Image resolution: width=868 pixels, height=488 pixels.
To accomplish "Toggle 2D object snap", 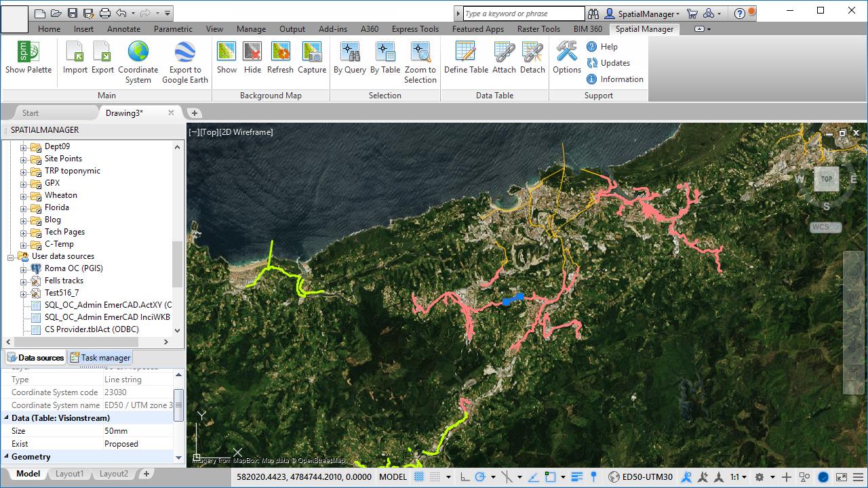I will pos(551,476).
